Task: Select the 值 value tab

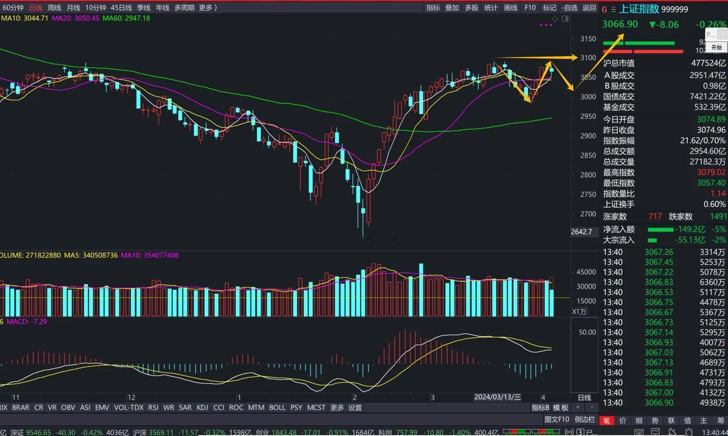Action: pyautogui.click(x=688, y=421)
